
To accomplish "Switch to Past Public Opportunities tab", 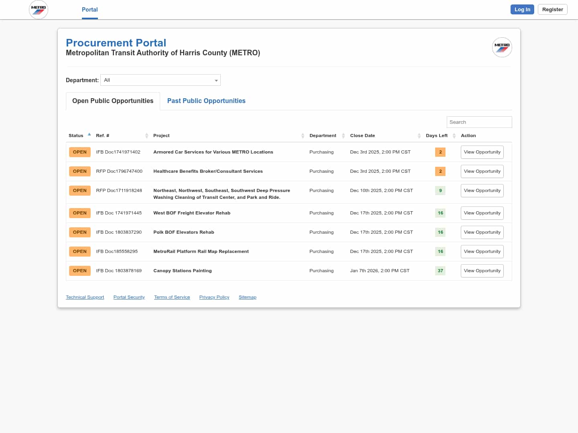I will click(206, 101).
